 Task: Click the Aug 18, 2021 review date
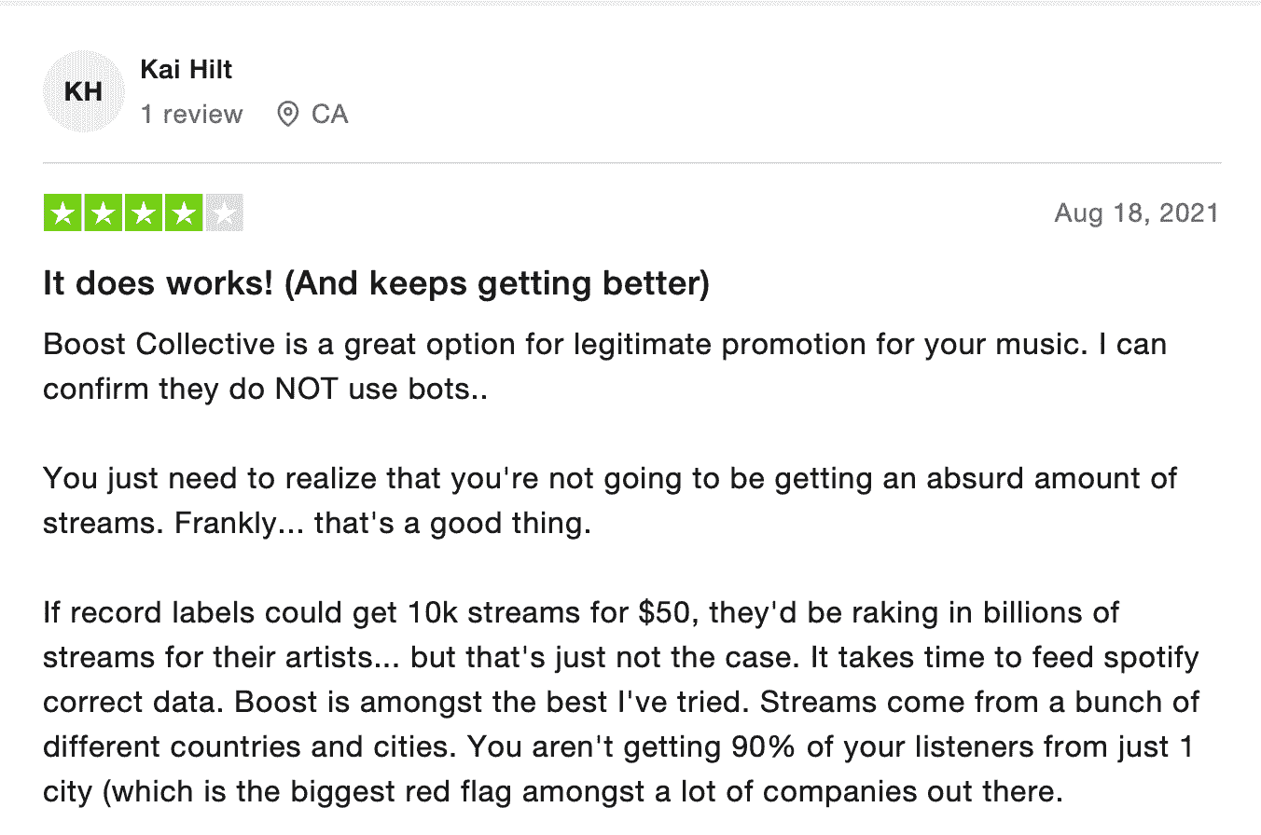point(1136,213)
